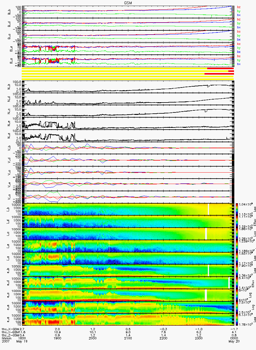The height and width of the screenshot is (350, 256).
Task: Click the GSM plot title
Action: tap(128, 3)
